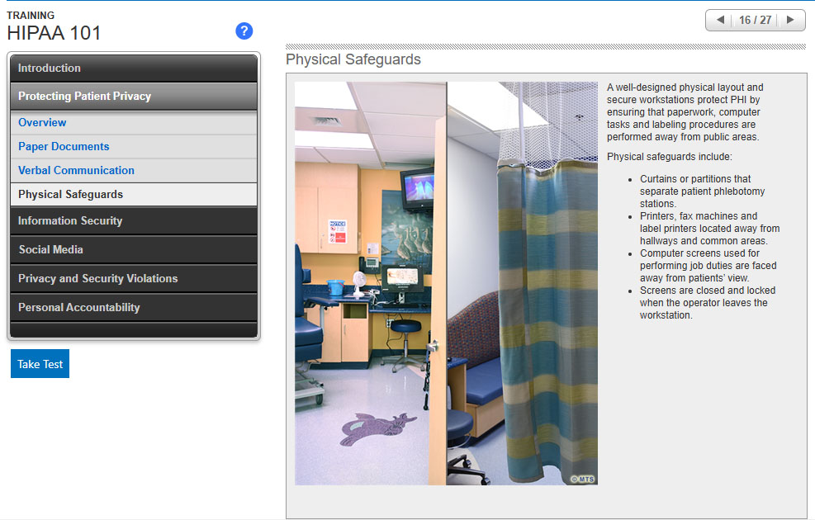Image resolution: width=815 pixels, height=520 pixels.
Task: Collapse the Protecting Patient Privacy section
Action: click(134, 97)
